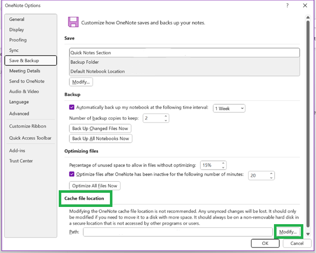Click the purple floppy disk save icon

coord(73,22)
